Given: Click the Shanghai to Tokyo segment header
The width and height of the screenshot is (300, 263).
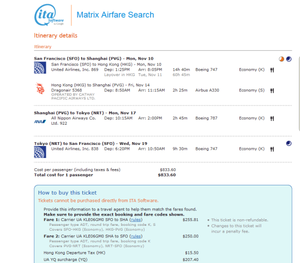Looking at the screenshot, I should pos(85,113).
